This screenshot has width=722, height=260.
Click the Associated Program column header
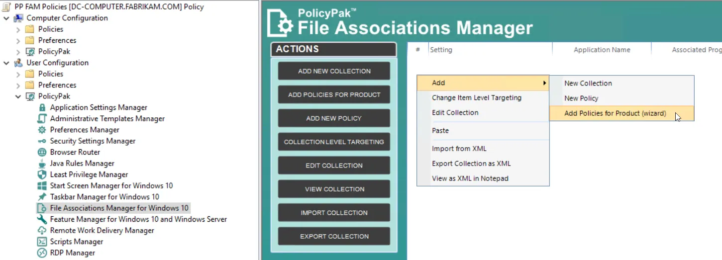coord(687,50)
